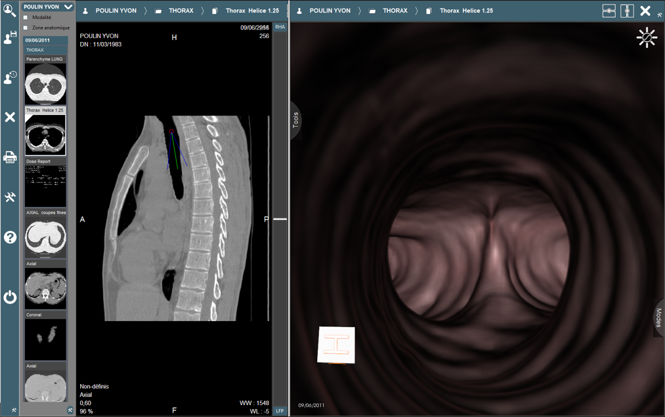Click the orientation cube labeled H
The width and height of the screenshot is (665, 417).
(x=336, y=345)
